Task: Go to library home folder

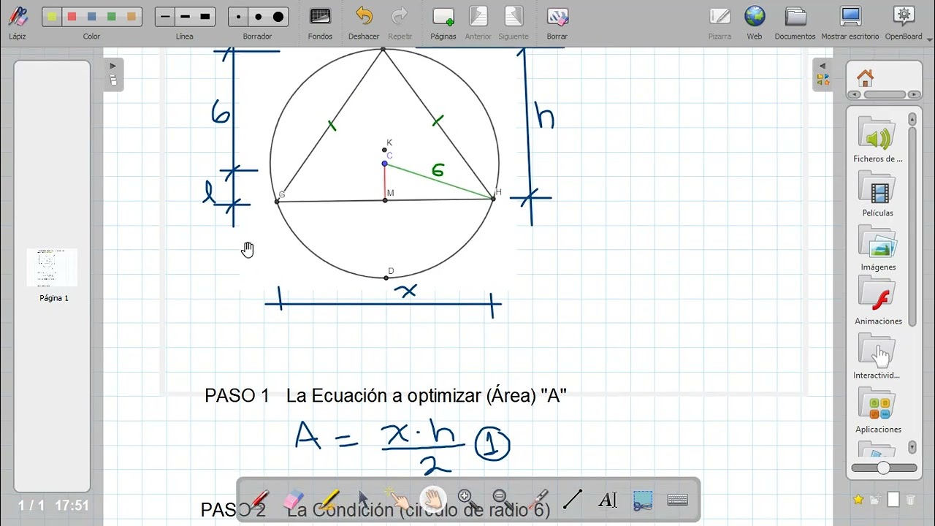Action: click(x=866, y=77)
